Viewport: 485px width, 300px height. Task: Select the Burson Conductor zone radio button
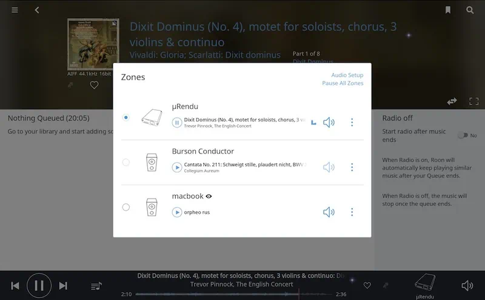(126, 162)
